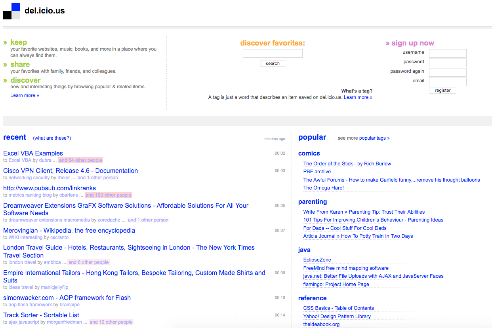This screenshot has height=328, width=492.
Task: Open Track Sorter Sortable List bookmark
Action: 41,315
